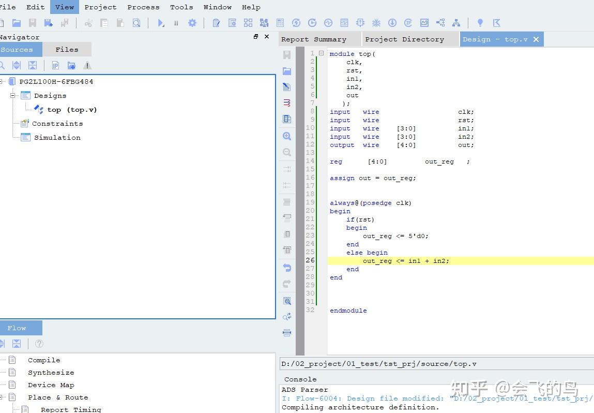Expand all icon in Navigator toolbar
The width and height of the screenshot is (594, 413).
(17, 65)
